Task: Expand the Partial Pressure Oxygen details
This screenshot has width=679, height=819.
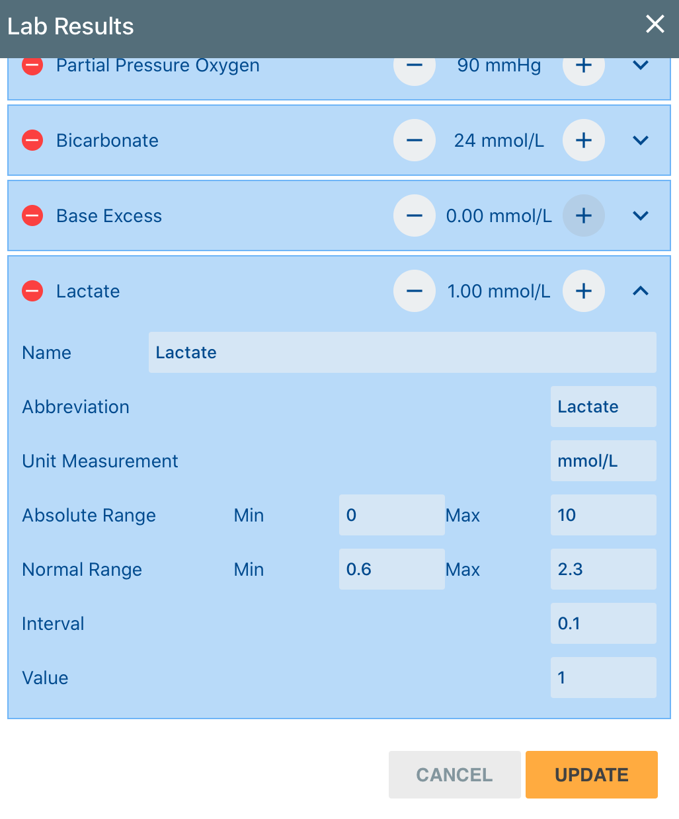Action: click(639, 65)
